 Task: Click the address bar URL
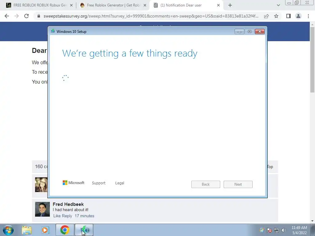tap(151, 16)
